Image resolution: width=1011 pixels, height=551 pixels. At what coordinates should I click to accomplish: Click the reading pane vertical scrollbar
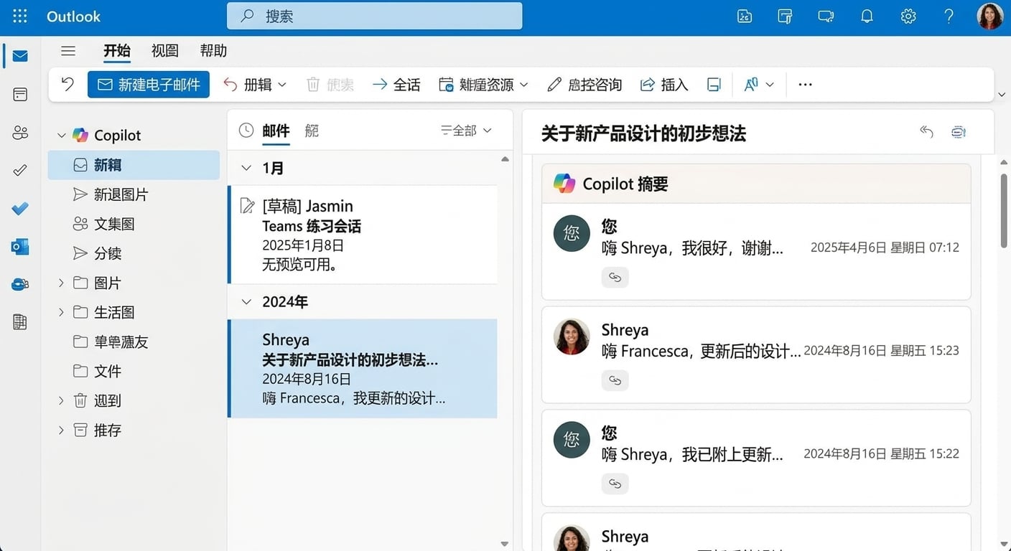[x=1004, y=211]
